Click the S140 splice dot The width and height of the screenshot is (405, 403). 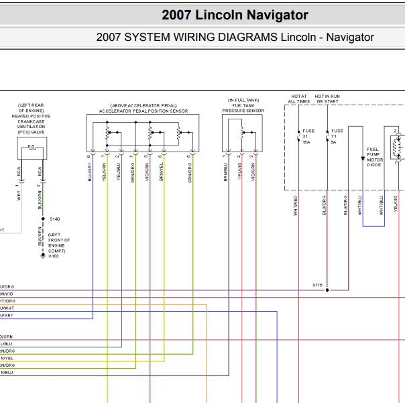click(x=43, y=219)
